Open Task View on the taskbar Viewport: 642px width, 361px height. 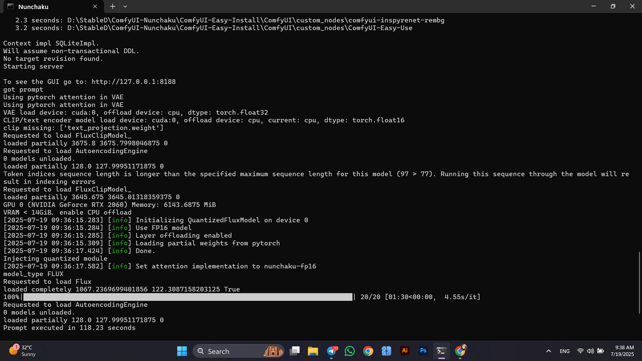[295, 351]
